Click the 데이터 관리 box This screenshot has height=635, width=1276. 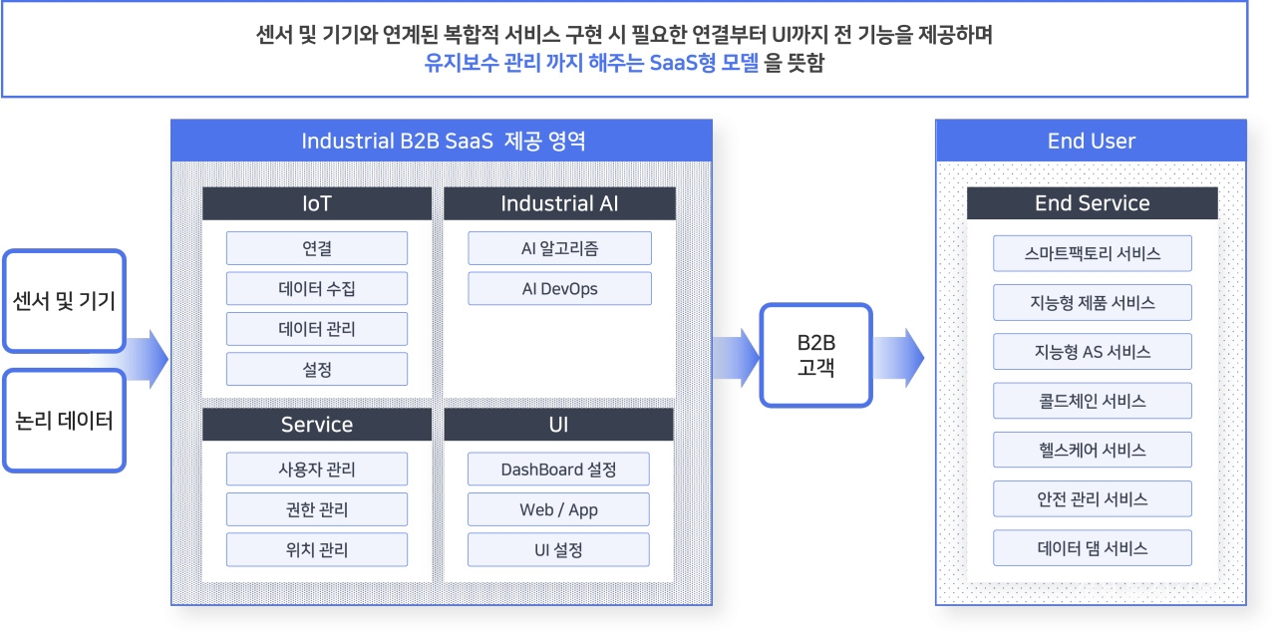(317, 329)
